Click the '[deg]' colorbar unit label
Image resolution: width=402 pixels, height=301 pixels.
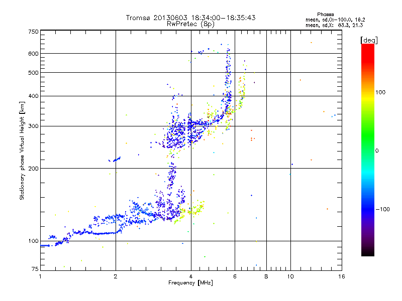(369, 40)
